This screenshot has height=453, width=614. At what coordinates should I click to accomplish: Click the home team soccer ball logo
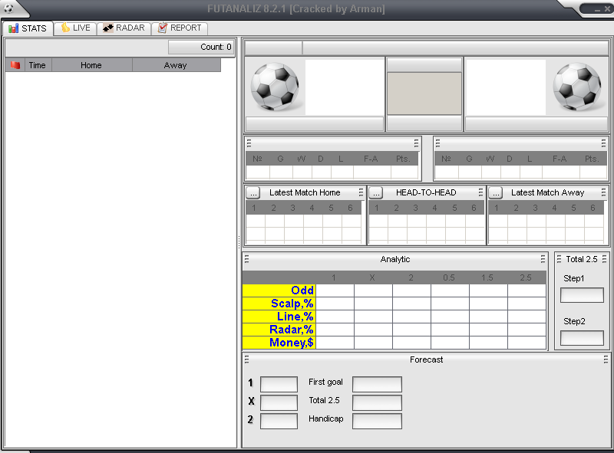pyautogui.click(x=276, y=87)
